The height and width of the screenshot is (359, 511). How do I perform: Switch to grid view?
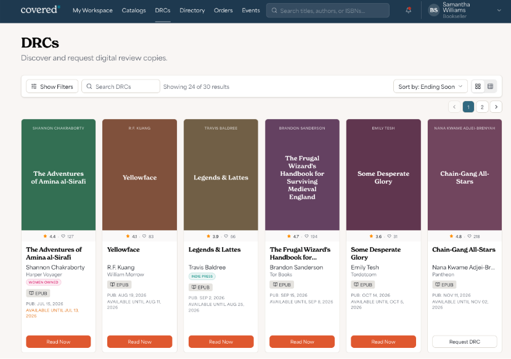[x=478, y=86]
